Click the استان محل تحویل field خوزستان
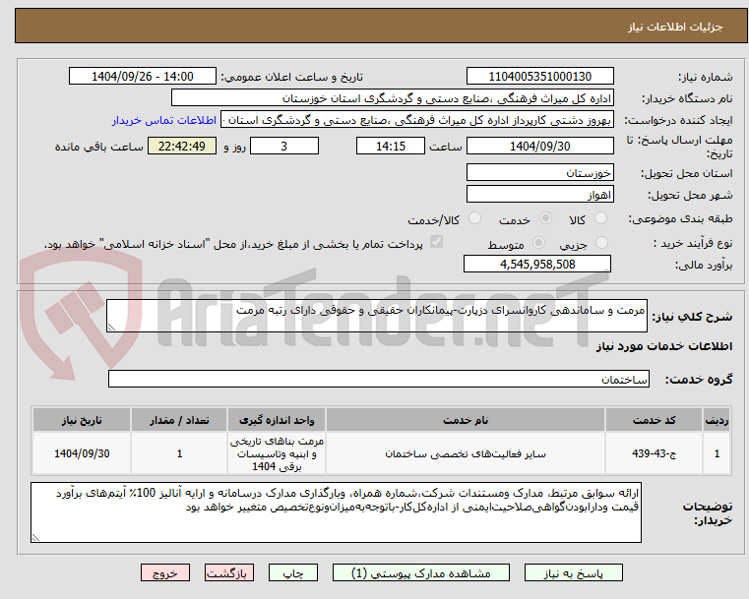 (539, 173)
